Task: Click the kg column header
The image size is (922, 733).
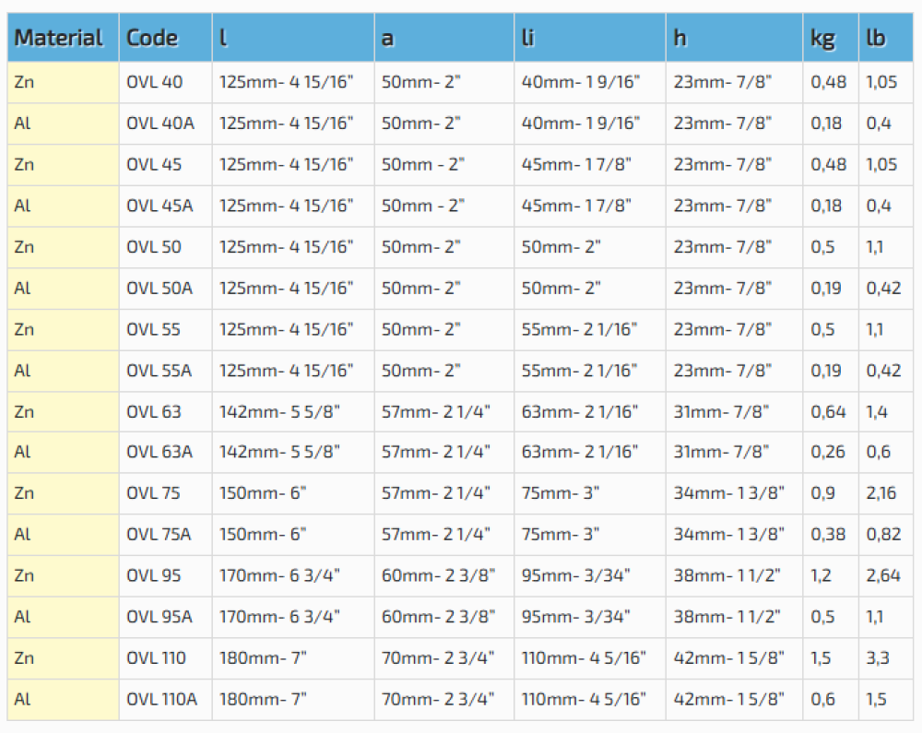Action: tap(822, 39)
